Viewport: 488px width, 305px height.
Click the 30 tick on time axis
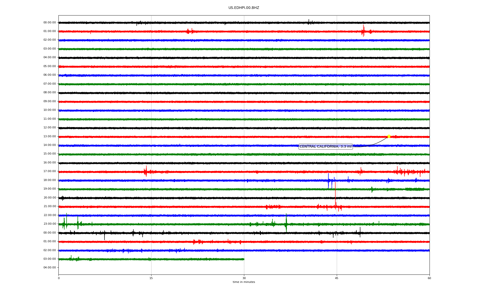[244, 278]
